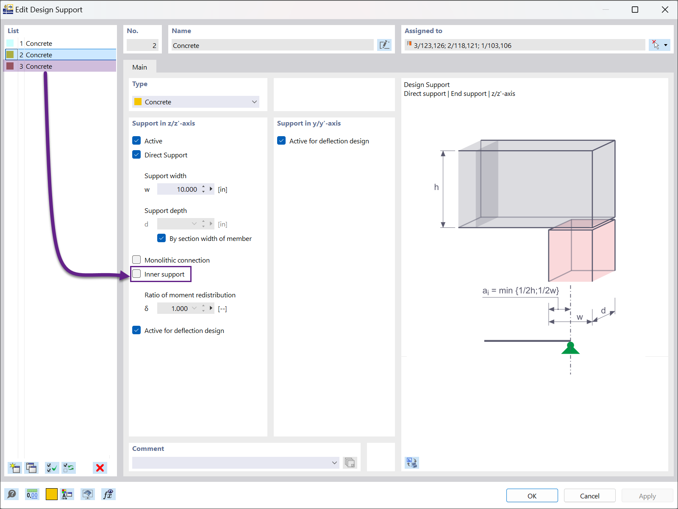Select all items in the list
Image resolution: width=678 pixels, height=509 pixels.
tap(52, 468)
